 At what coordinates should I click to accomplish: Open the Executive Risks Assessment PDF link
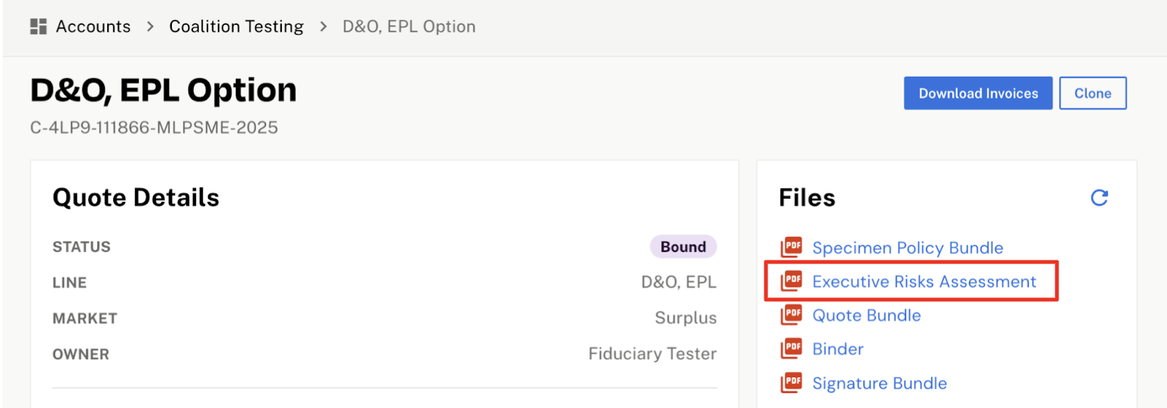pyautogui.click(x=923, y=282)
